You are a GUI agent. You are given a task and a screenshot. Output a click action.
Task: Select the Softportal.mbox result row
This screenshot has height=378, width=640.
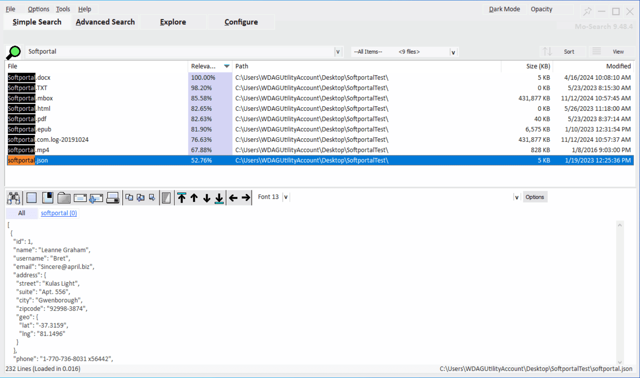[320, 98]
